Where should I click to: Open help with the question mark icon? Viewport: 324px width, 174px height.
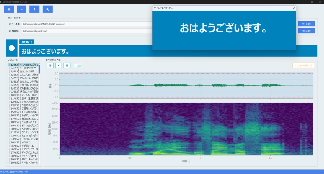(34, 9)
